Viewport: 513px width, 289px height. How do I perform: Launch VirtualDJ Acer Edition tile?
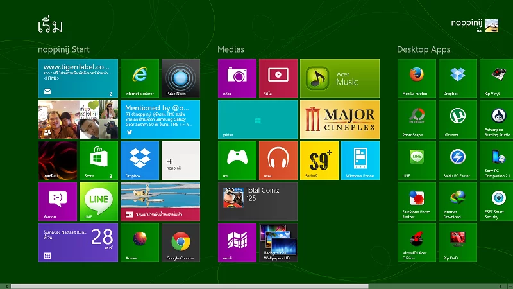(x=416, y=243)
